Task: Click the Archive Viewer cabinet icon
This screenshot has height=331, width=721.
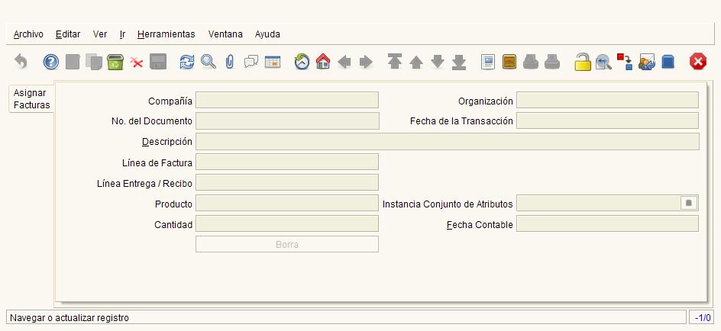Action: pos(509,62)
